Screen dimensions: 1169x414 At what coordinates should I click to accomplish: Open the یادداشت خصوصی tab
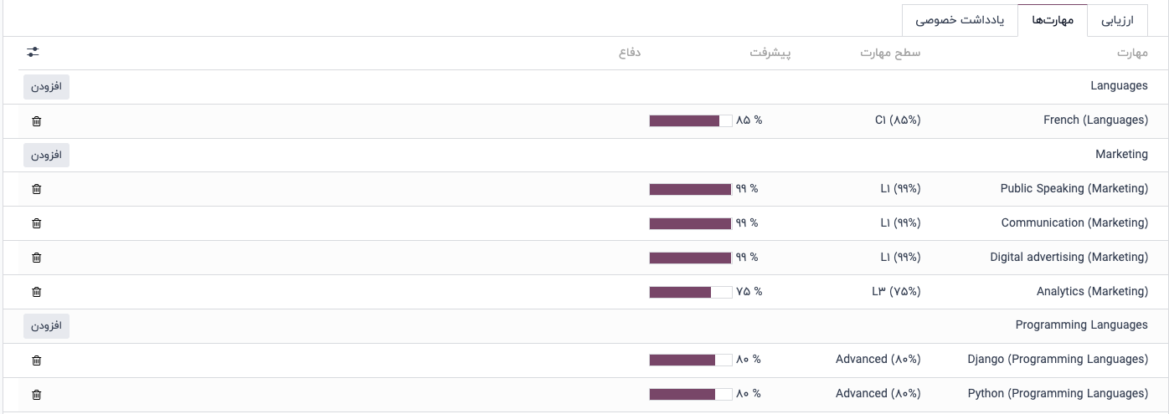click(959, 20)
